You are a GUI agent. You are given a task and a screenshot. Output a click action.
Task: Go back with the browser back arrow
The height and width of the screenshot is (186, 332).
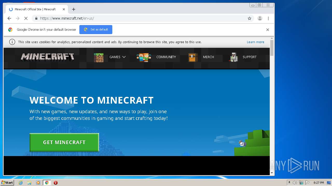coord(9,18)
